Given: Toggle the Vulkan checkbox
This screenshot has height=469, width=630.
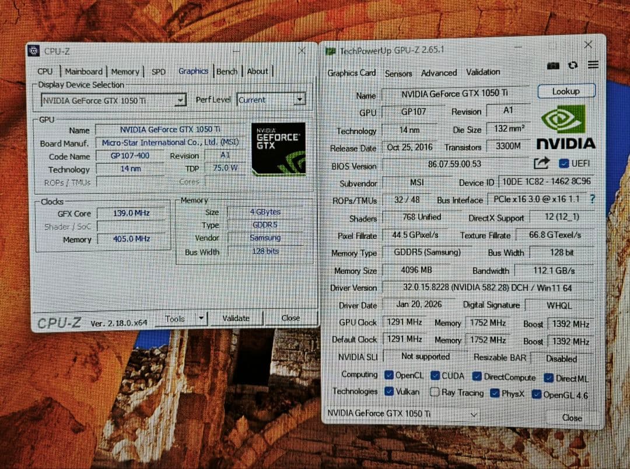Looking at the screenshot, I should (x=389, y=392).
